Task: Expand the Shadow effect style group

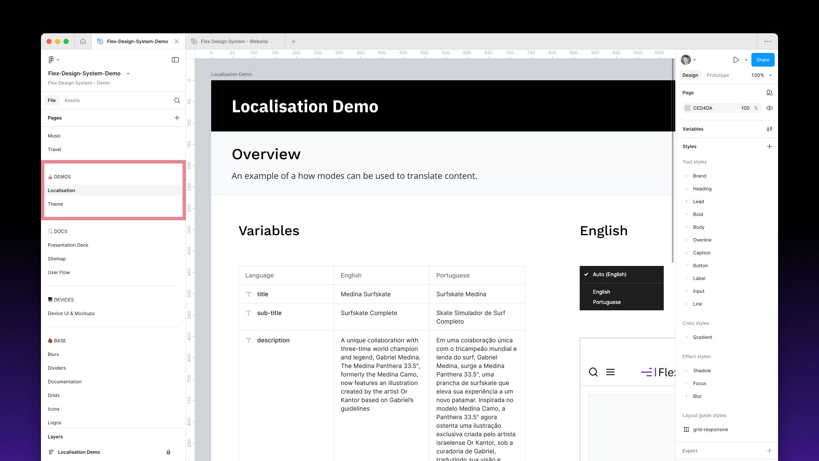Action: tap(686, 371)
